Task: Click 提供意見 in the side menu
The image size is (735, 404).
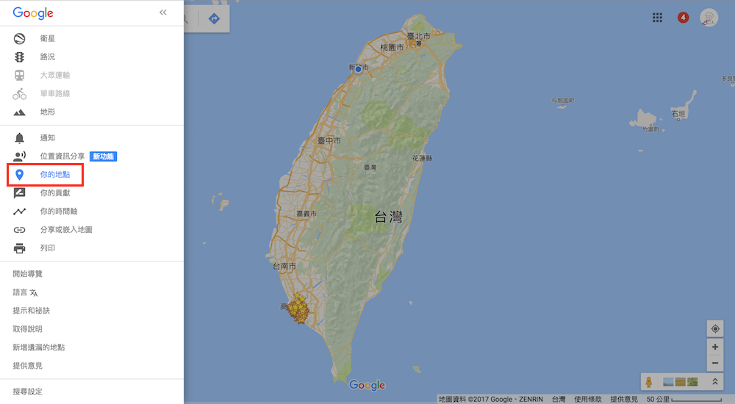Action: coord(28,366)
